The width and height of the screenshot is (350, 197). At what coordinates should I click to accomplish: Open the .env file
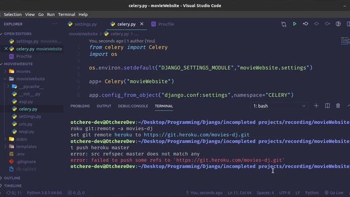[20, 154]
